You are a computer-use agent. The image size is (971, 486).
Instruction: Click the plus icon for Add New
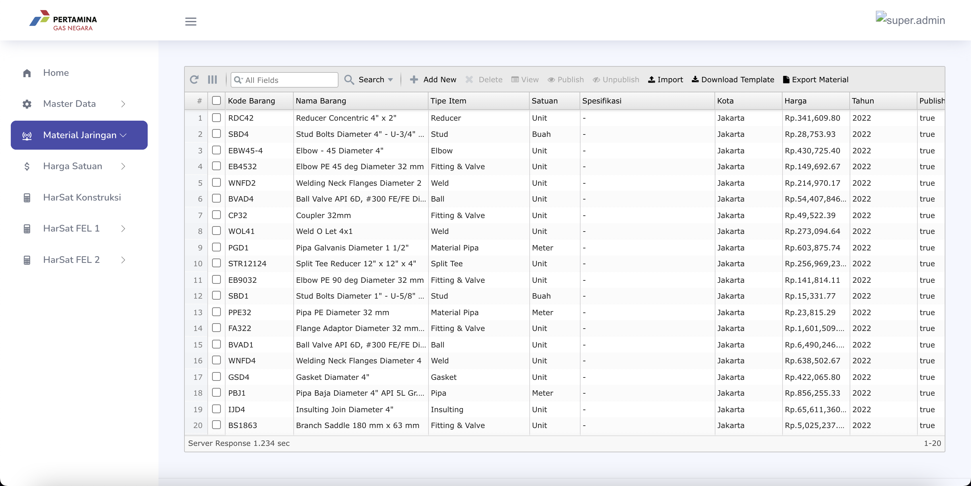(x=414, y=80)
